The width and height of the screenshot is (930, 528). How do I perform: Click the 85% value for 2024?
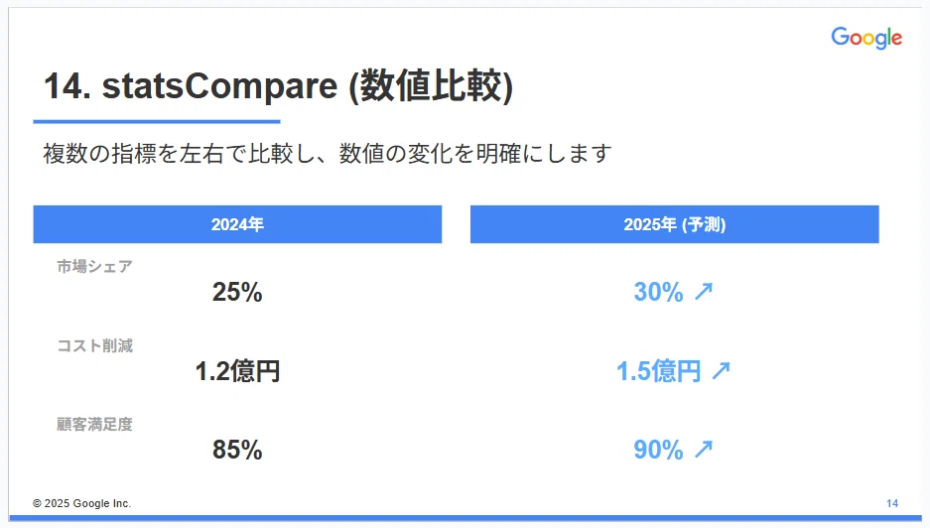point(237,450)
